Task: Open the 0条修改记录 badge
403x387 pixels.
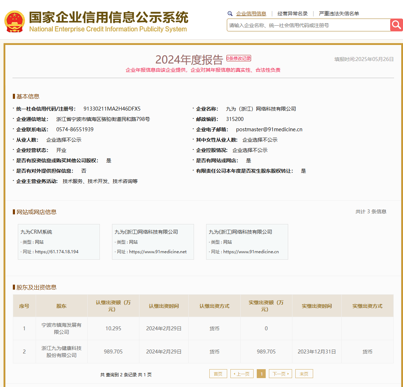Action: (x=239, y=58)
